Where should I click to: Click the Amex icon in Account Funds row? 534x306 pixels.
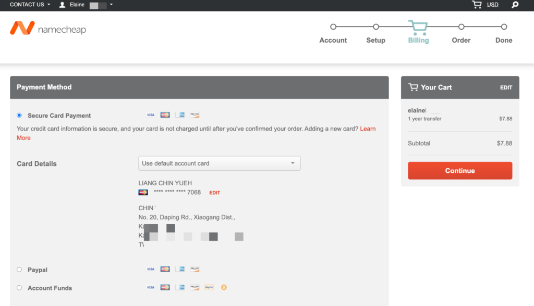click(180, 288)
